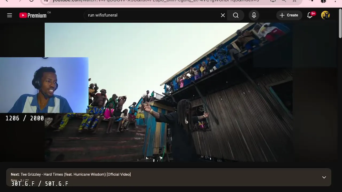Viewport: 342px width, 192px height.
Task: Expand the Next playlist panel chevron
Action: pos(324,177)
